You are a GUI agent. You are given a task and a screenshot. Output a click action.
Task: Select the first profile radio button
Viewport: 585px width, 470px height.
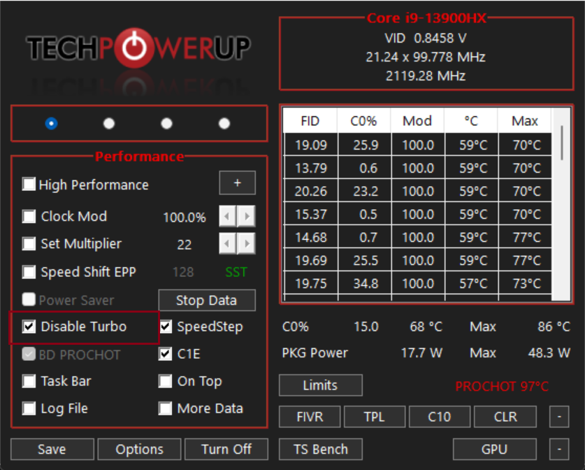coord(52,123)
